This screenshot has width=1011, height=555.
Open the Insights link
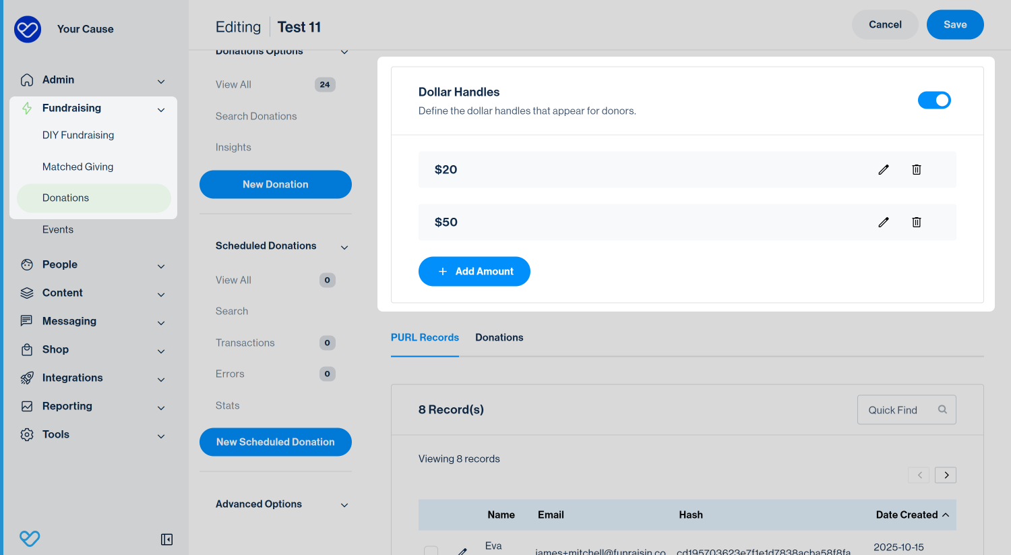233,147
